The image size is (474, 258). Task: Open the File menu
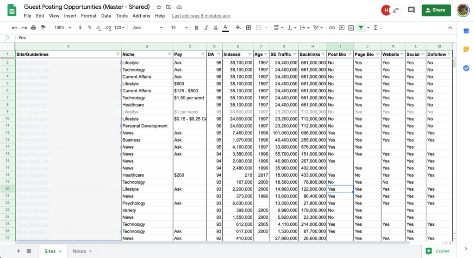tap(27, 16)
